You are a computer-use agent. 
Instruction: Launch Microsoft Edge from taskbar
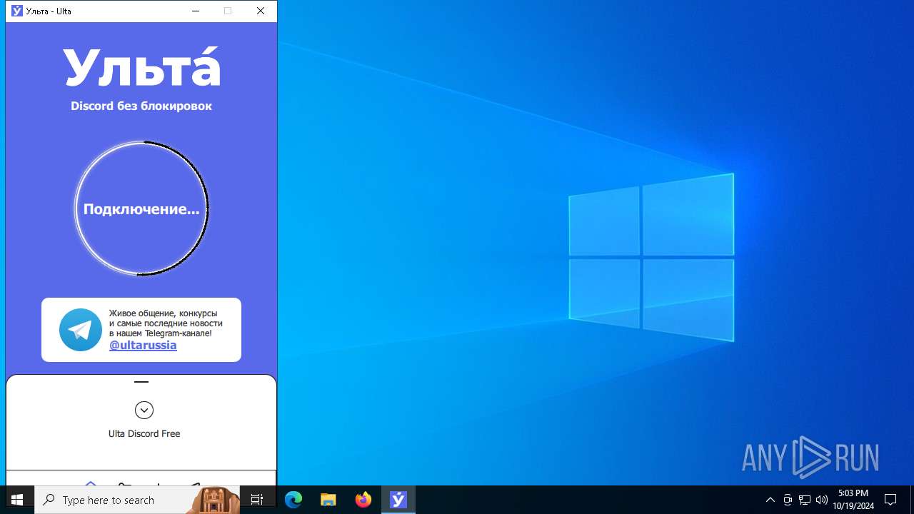click(293, 500)
